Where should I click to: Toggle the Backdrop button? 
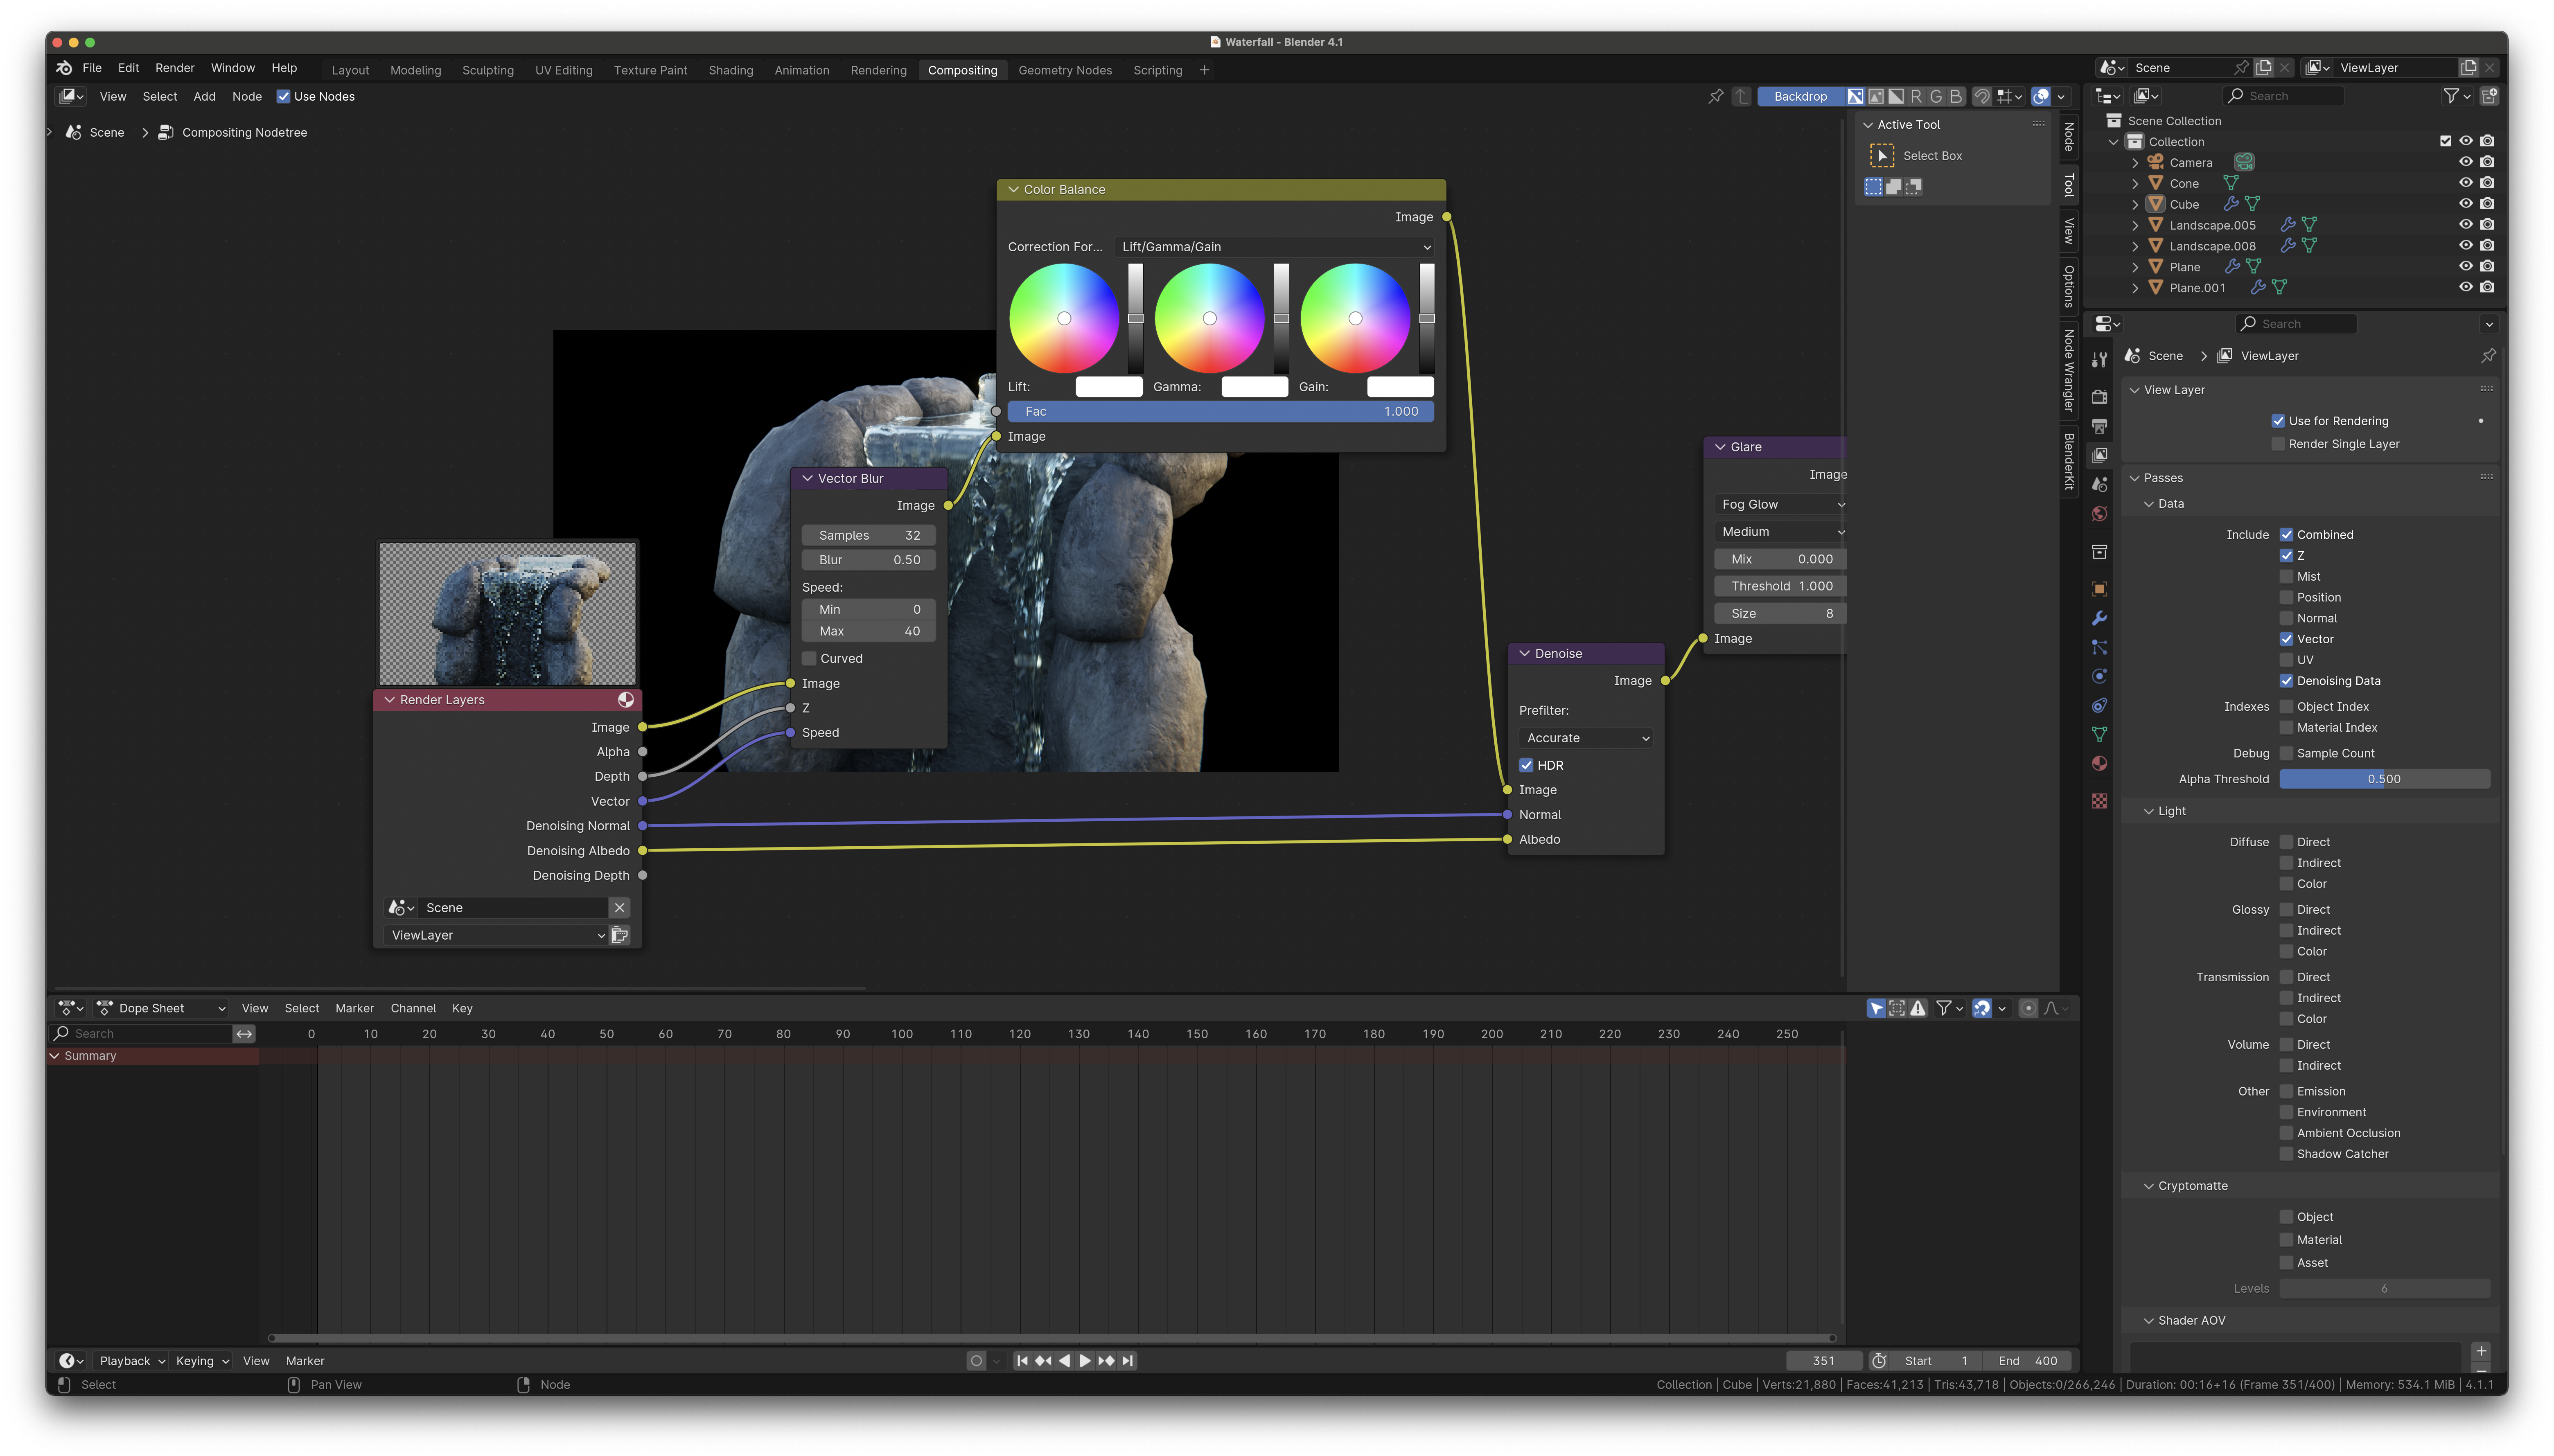[1800, 96]
